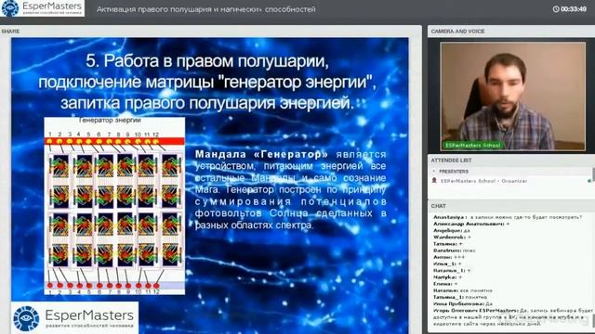Click Антон's '+++' chat message
This screenshot has height=334, width=595.
click(x=449, y=257)
